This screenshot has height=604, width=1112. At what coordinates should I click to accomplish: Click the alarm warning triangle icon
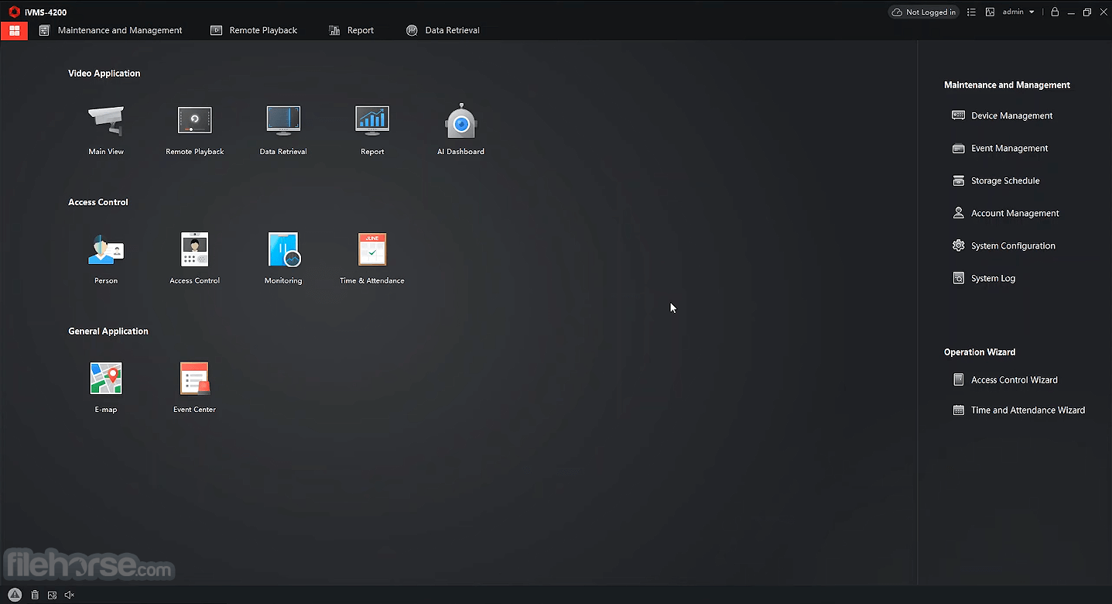point(15,595)
